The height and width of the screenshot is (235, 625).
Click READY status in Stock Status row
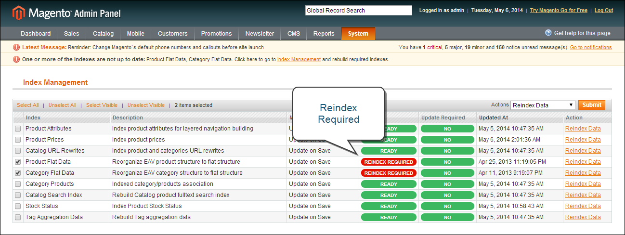click(x=389, y=206)
